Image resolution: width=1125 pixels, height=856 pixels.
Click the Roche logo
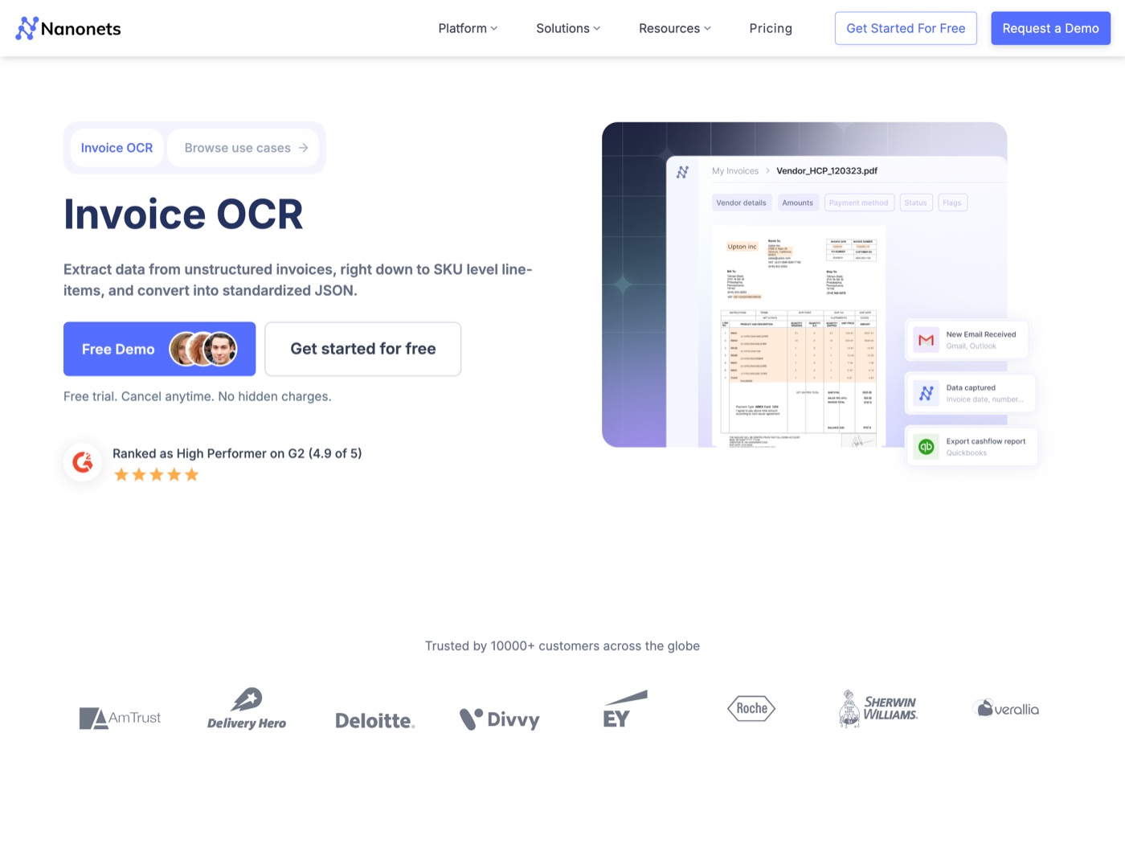click(x=751, y=708)
